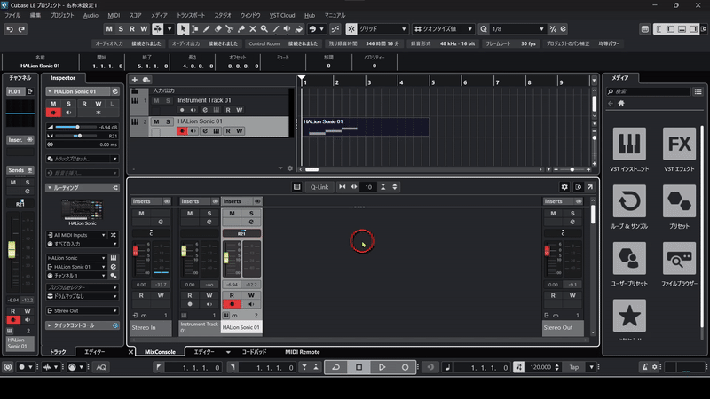Click the AQ button in transport
710x399 pixels.
tap(101, 367)
